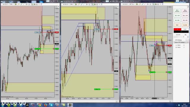This screenshot has height=107, width=190.
Task: Click small button beside ATM Strategy label
Action: (x=187, y=40)
